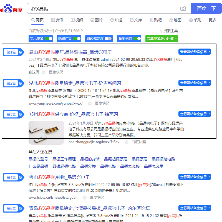This screenshot has height=222, width=222.
Task: Click the camera image search icon
Action: [x=183, y=8]
